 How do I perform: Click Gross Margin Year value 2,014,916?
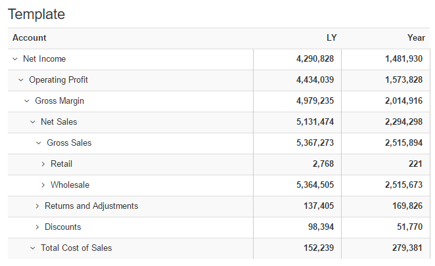[403, 101]
